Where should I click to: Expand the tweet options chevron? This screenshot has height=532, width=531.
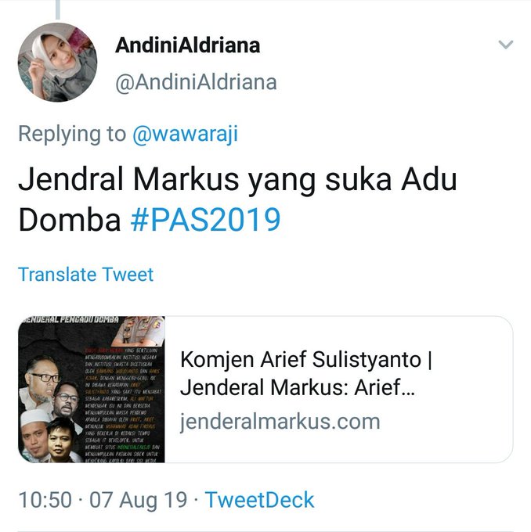point(505,45)
